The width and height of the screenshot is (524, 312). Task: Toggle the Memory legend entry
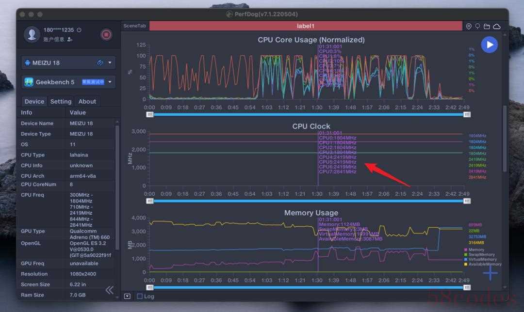pos(474,250)
